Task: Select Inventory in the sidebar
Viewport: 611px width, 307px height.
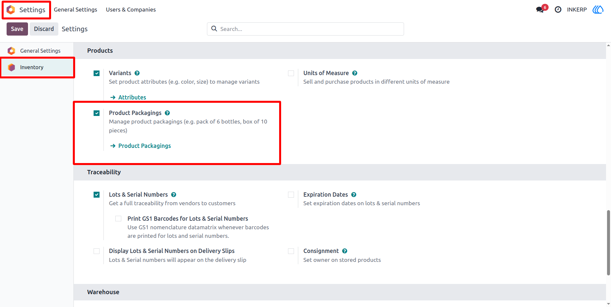Action: tap(37, 67)
